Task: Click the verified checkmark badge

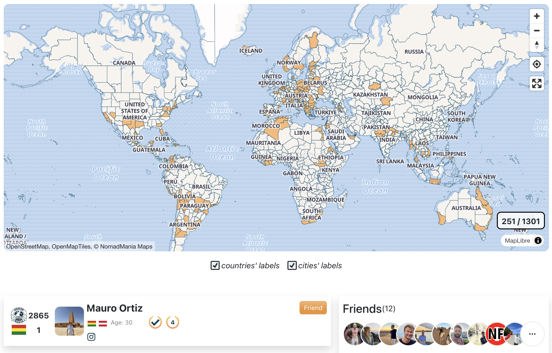Action: click(x=155, y=322)
